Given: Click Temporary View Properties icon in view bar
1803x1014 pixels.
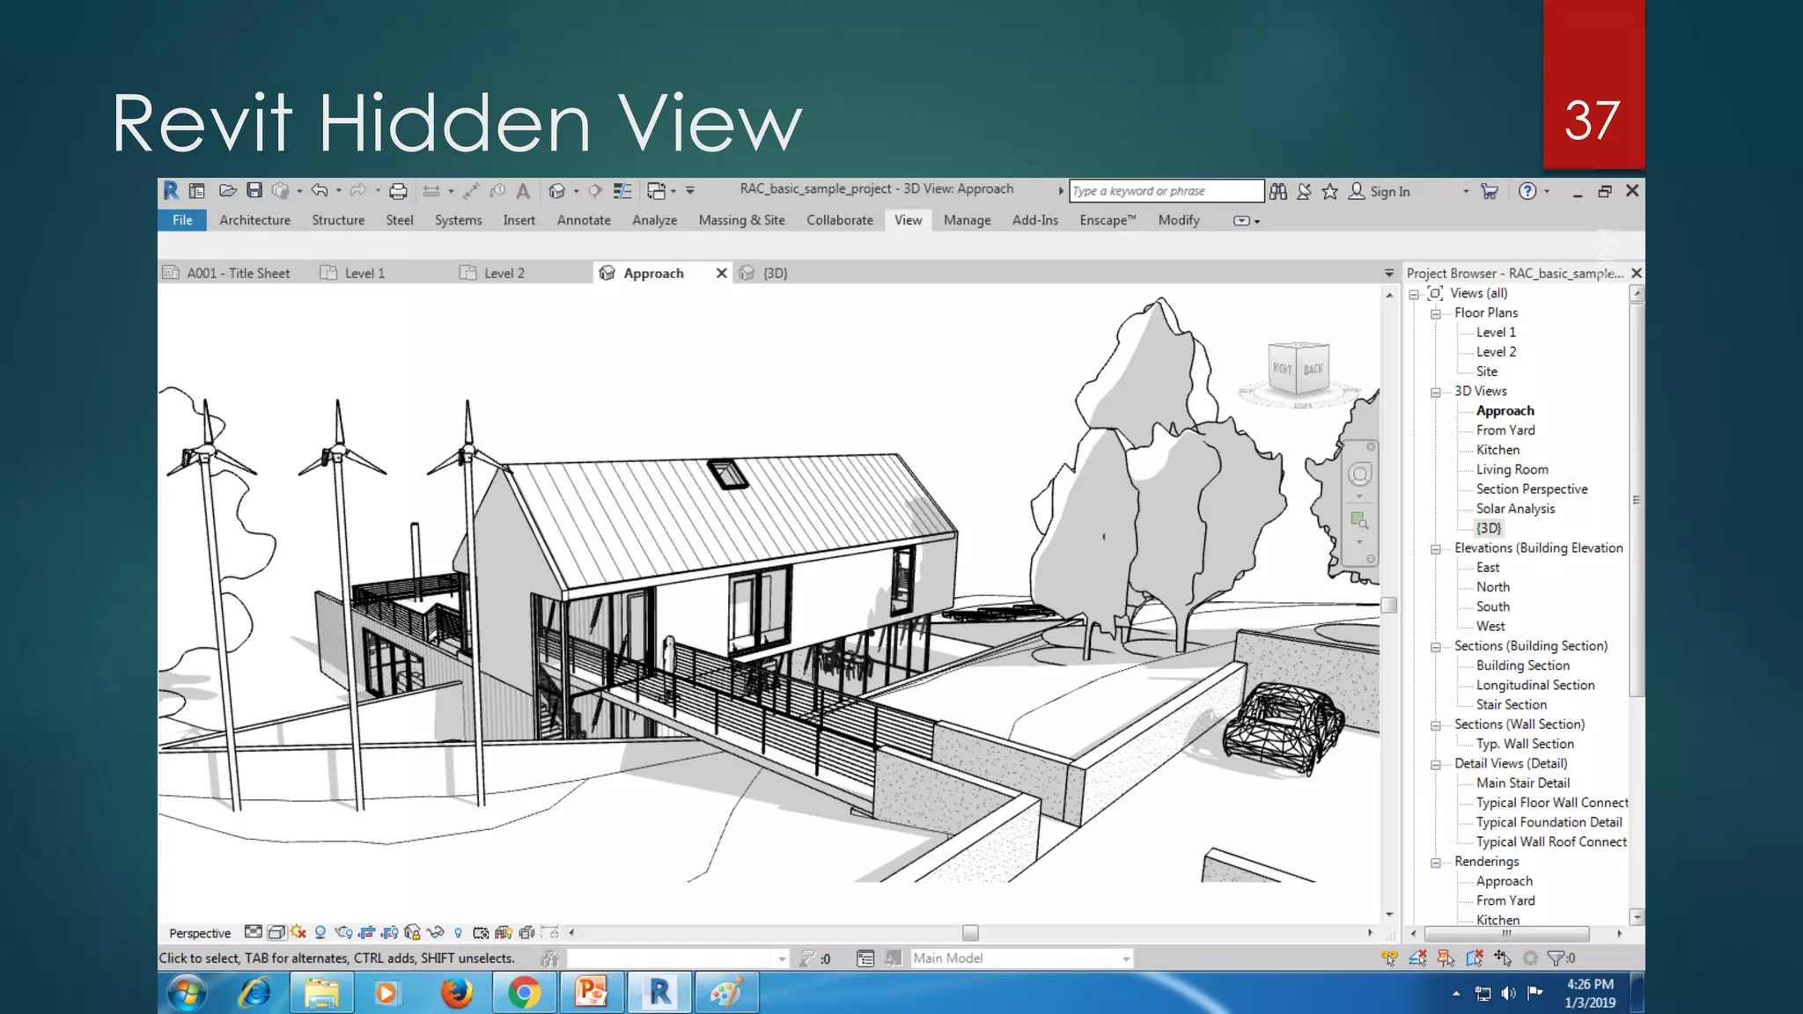Looking at the screenshot, I should [481, 932].
